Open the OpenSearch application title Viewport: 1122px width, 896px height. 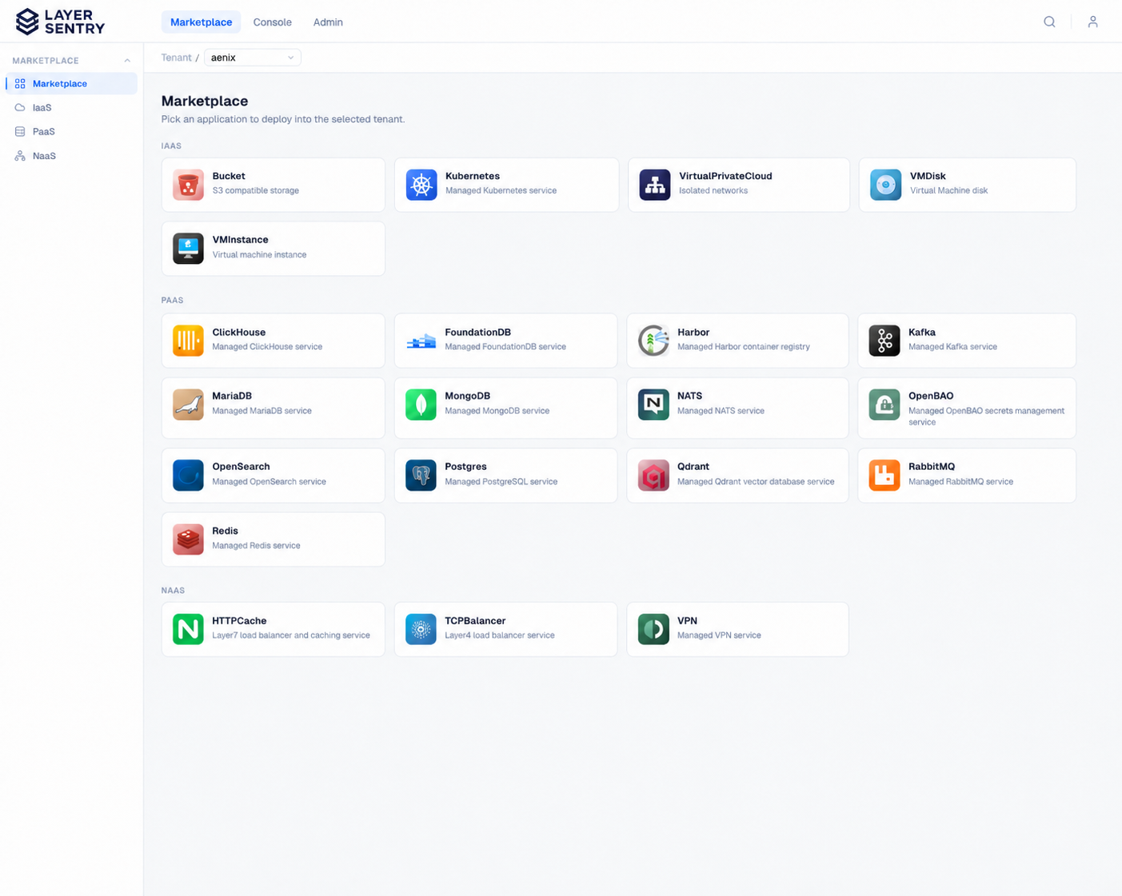[241, 467]
